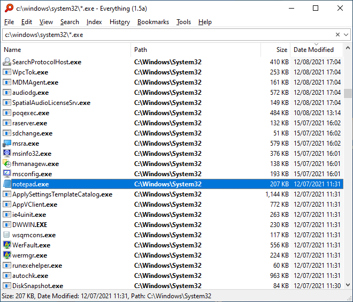353x302 pixels.
Task: Click the msra.exe remote assistance icon
Action: click(7, 144)
